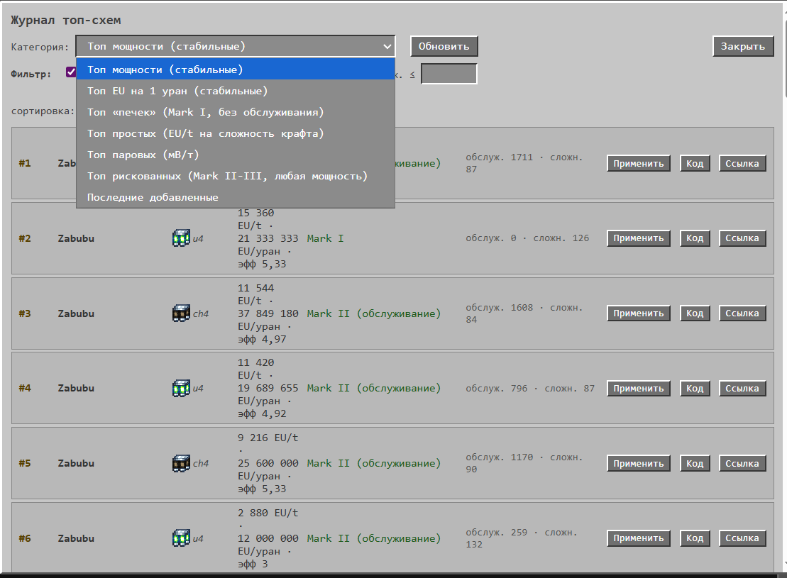Click the «25 600 000» EU/уран value

(x=268, y=464)
